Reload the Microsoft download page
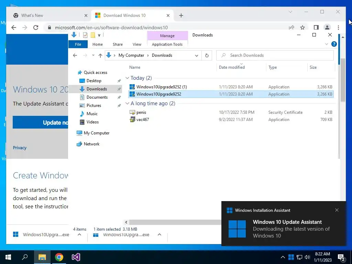This screenshot has width=352, height=264. [36, 27]
